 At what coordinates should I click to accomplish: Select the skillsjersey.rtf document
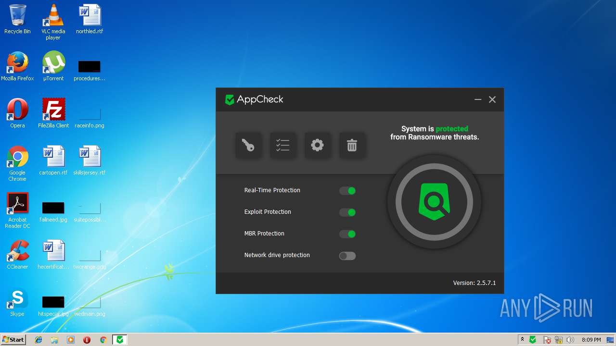(90, 161)
